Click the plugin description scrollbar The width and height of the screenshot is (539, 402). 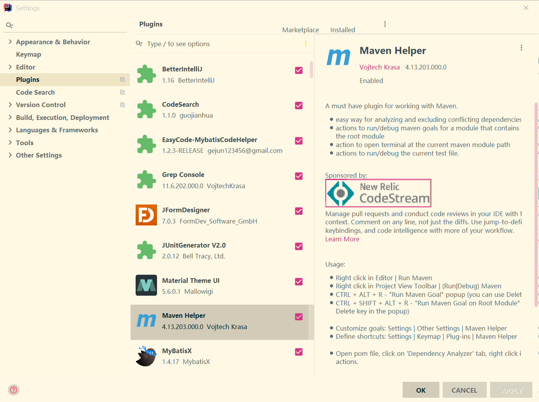click(x=536, y=204)
